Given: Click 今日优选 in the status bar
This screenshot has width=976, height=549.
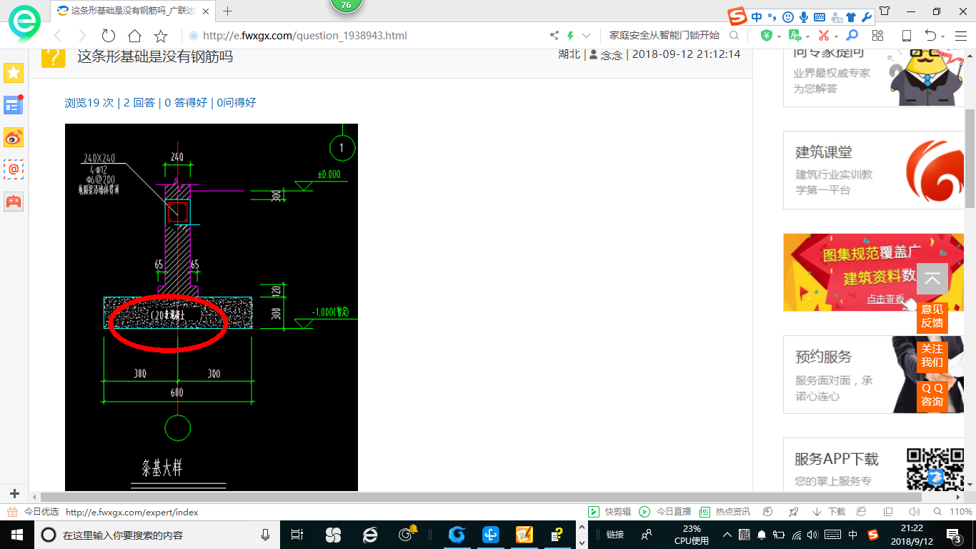Looking at the screenshot, I should point(34,512).
